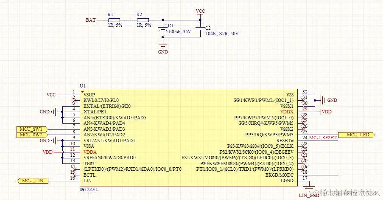Click the yellow U1 component body

click(x=189, y=138)
